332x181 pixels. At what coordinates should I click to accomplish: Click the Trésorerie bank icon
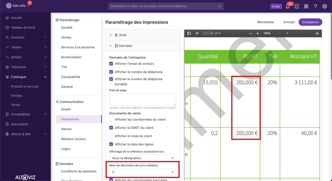click(x=7, y=67)
